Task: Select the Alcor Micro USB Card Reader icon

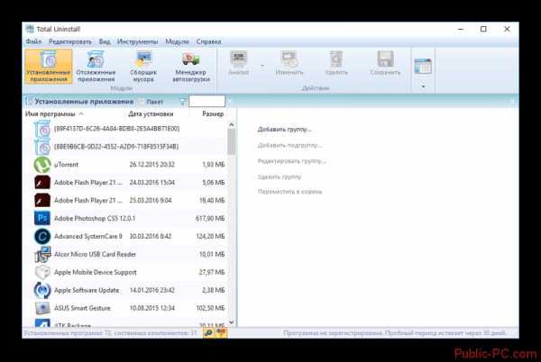Action: (x=42, y=254)
